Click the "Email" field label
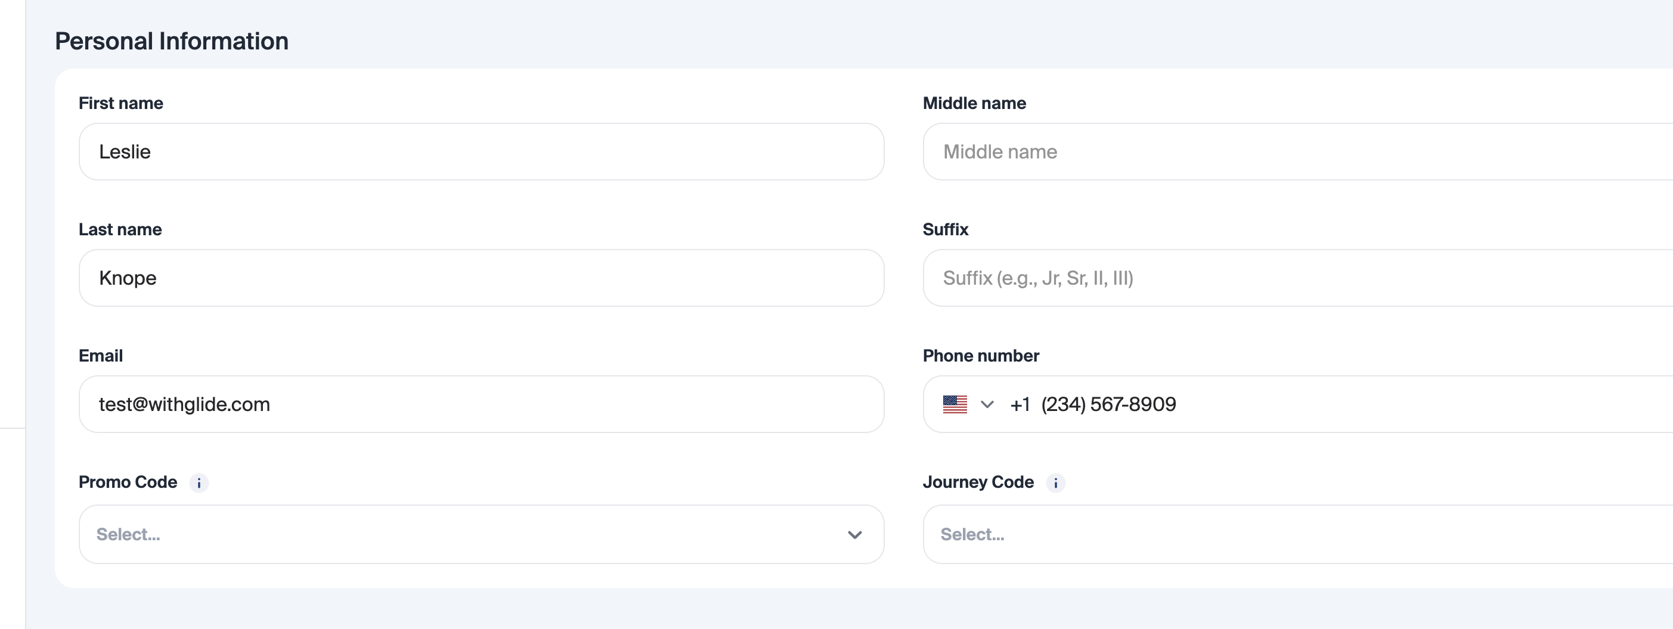The height and width of the screenshot is (629, 1673). click(x=101, y=356)
